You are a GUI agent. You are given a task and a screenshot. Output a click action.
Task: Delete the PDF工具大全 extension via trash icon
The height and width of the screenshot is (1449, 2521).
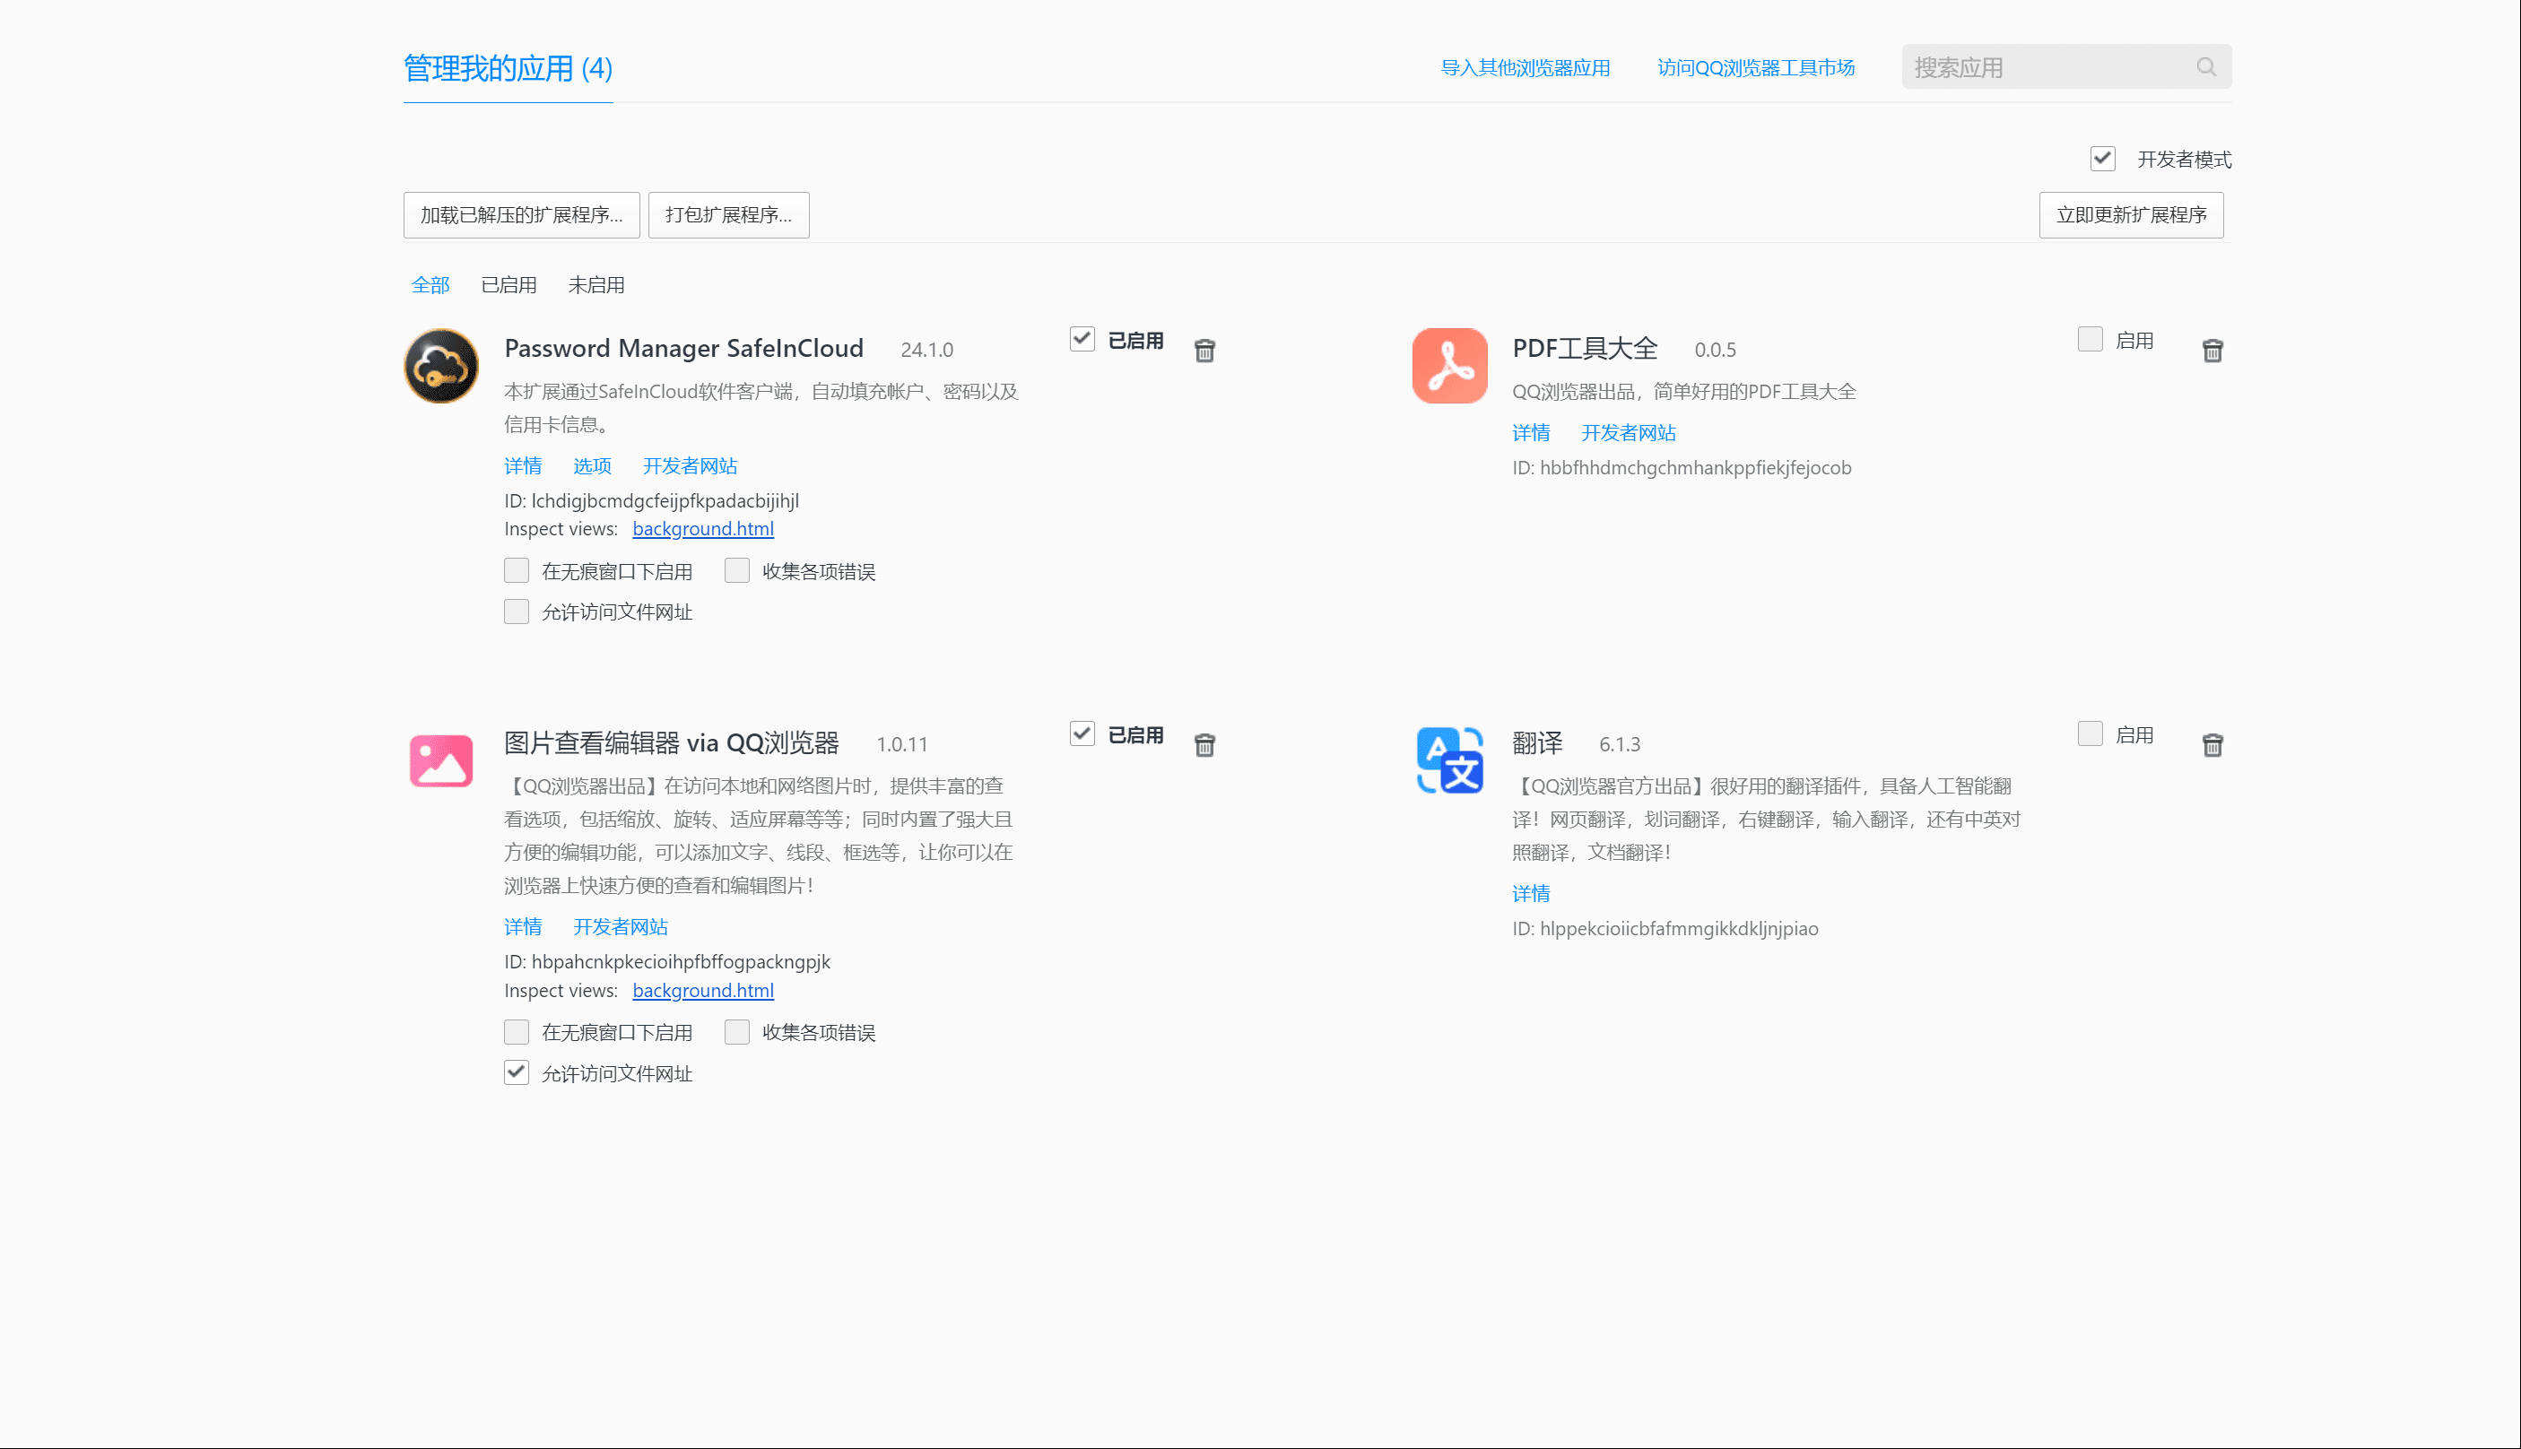[x=2212, y=351]
